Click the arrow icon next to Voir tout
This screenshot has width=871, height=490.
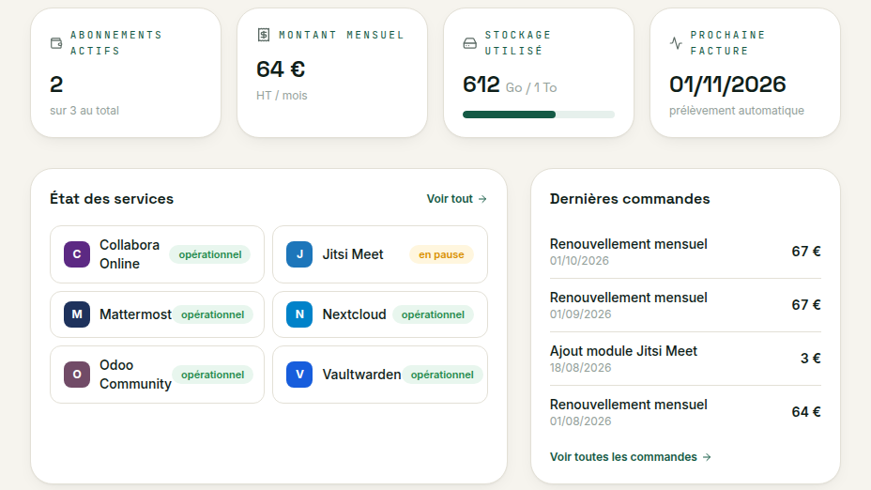point(482,199)
